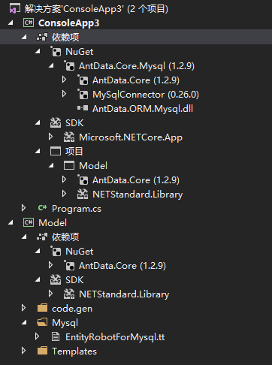Click the C# project icon of bottom Model project
Screen dimensions: 272x365
pyautogui.click(x=29, y=222)
